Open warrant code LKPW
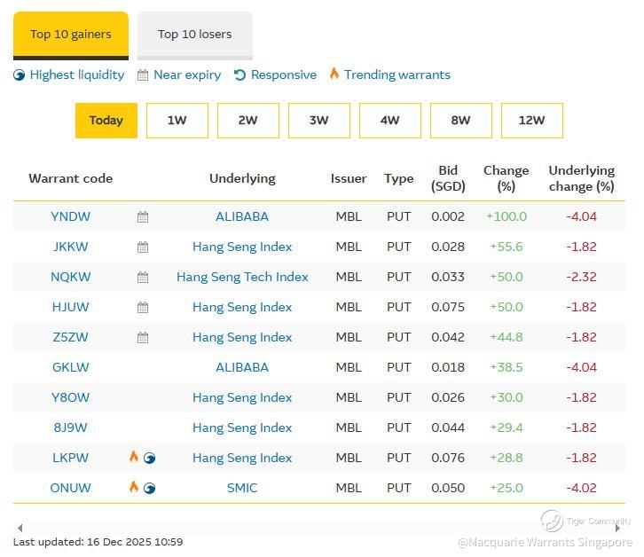Image resolution: width=644 pixels, height=557 pixels. 71,458
